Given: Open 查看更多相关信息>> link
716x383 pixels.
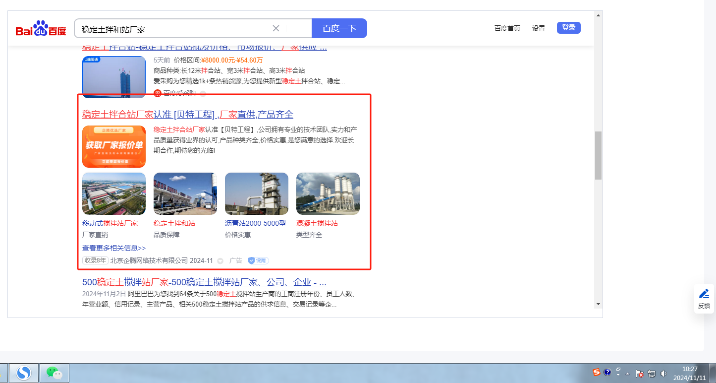Looking at the screenshot, I should pos(114,248).
